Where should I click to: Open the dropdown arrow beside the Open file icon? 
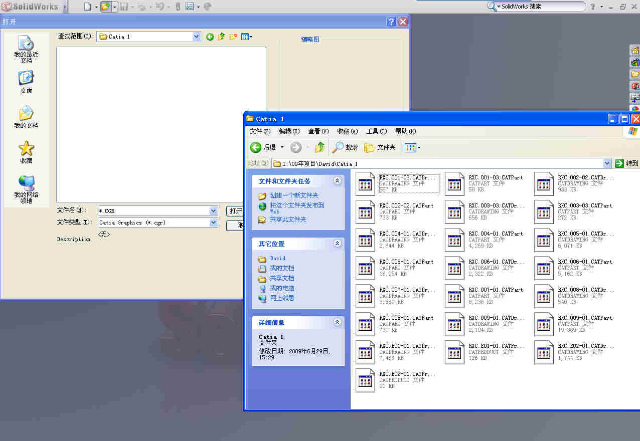(114, 7)
